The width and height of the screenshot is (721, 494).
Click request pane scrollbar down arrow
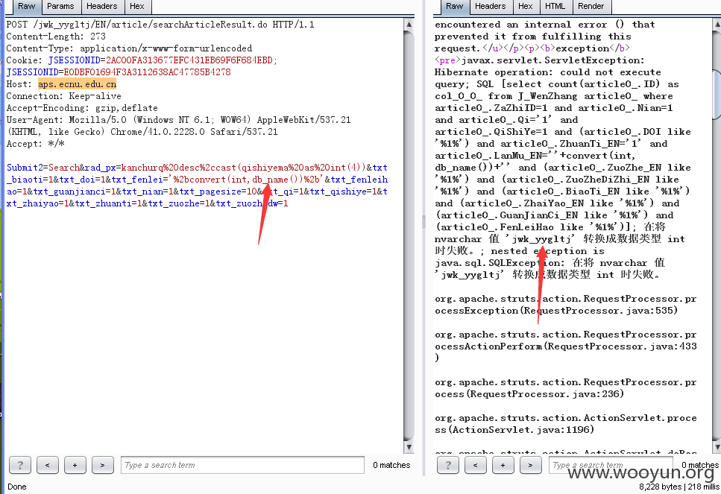(409, 446)
